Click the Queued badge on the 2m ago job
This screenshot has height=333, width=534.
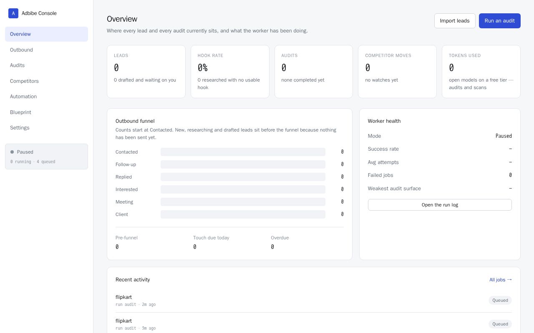[x=500, y=300]
